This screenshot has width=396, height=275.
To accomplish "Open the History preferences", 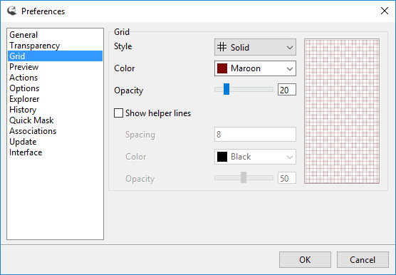I will [x=55, y=110].
